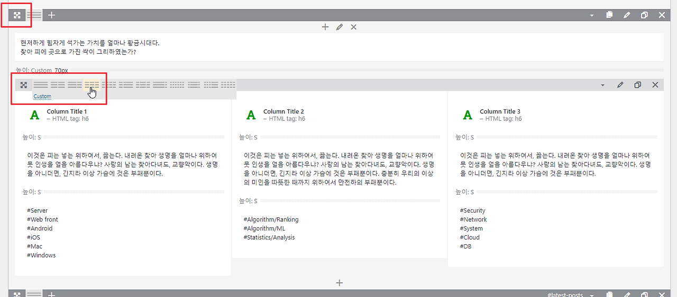Copy the top row with the pages icon
The image size is (677, 297).
click(609, 15)
